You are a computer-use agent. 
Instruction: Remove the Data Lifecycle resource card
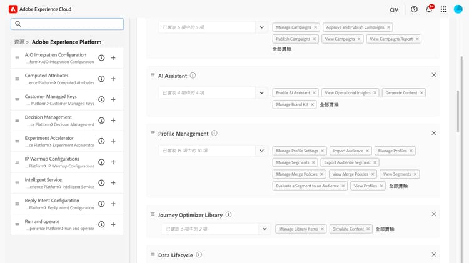coord(434,254)
